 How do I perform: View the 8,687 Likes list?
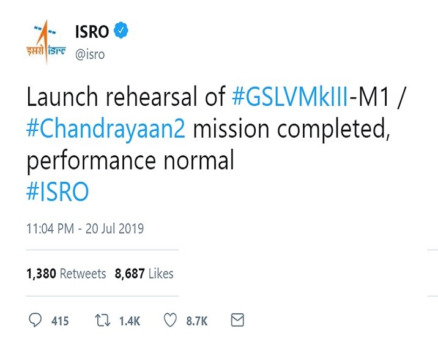pos(144,274)
